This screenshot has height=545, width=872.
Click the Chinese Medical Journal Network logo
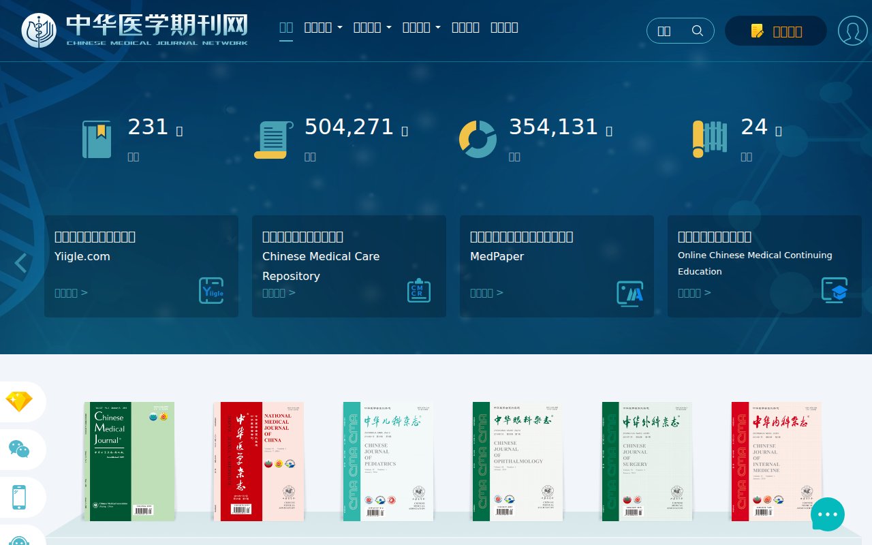(135, 30)
